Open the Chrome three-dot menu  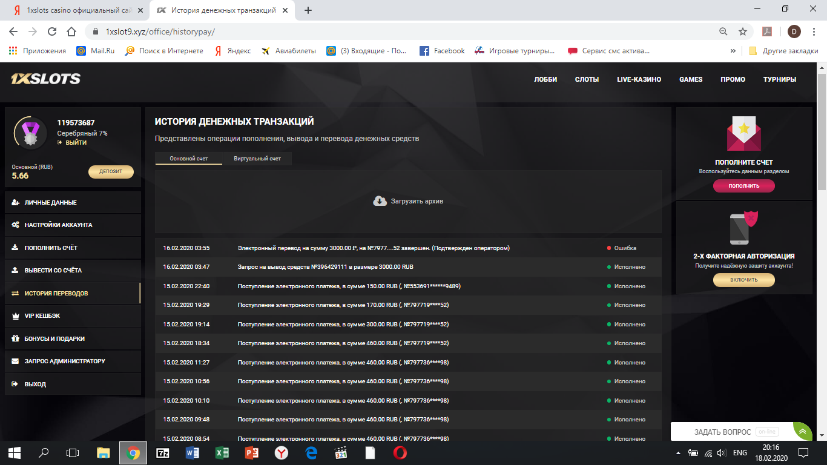point(813,31)
